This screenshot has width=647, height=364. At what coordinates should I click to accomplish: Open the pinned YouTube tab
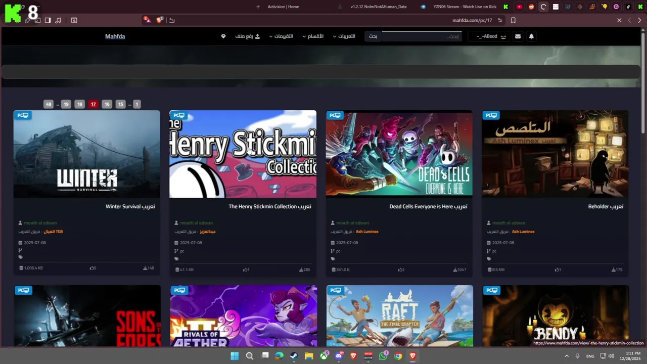click(519, 7)
